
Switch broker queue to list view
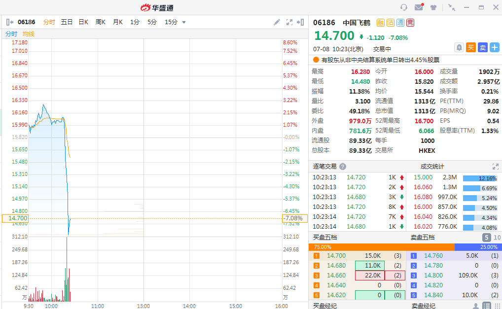487,306
